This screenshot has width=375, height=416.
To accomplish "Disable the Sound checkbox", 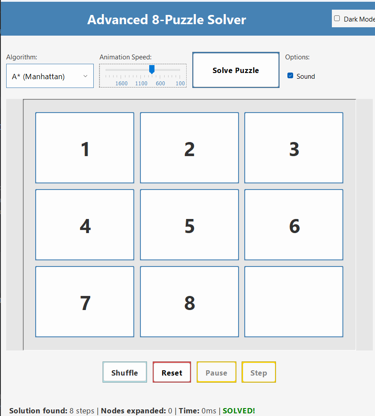I will click(290, 76).
